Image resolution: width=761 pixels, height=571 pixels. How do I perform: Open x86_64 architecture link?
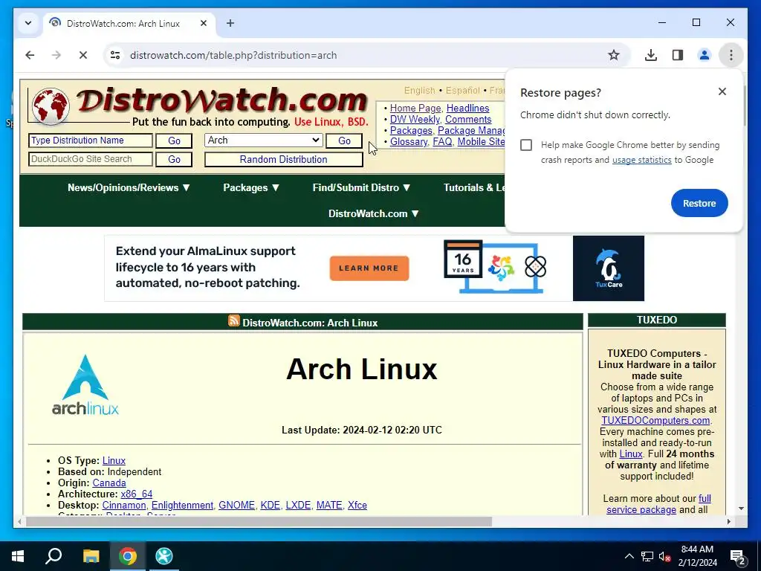137,494
